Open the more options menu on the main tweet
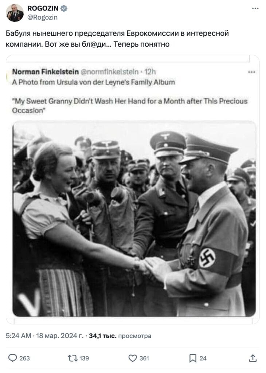The image size is (266, 373). point(255,9)
